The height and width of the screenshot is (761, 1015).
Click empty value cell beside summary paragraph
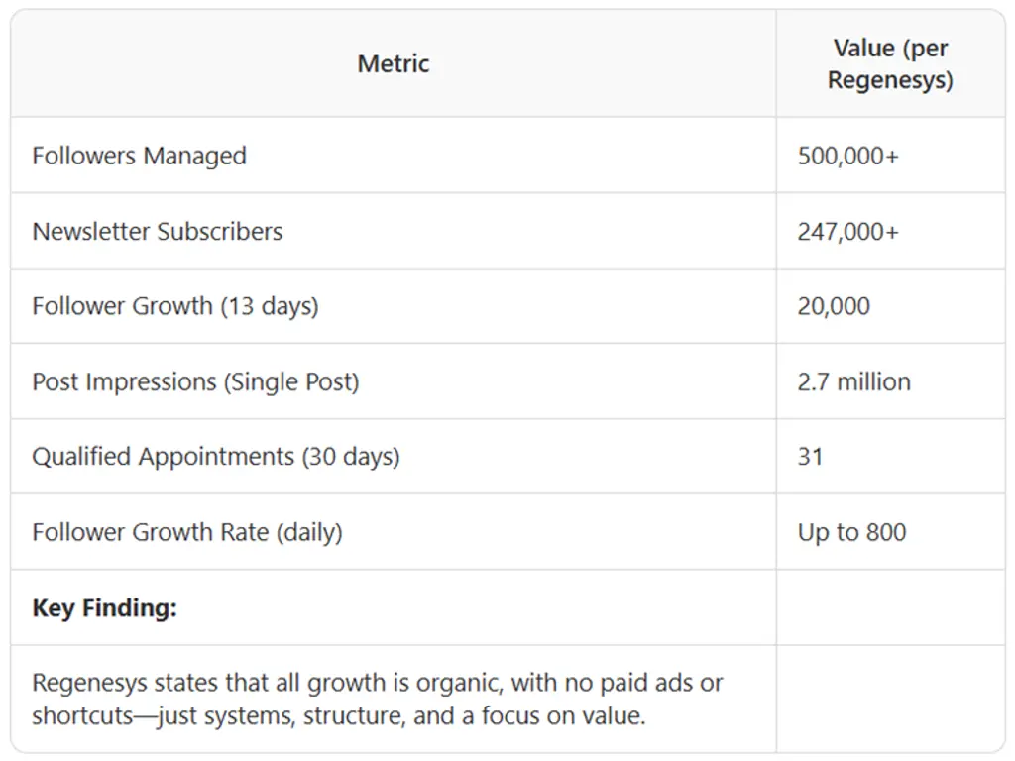point(890,699)
